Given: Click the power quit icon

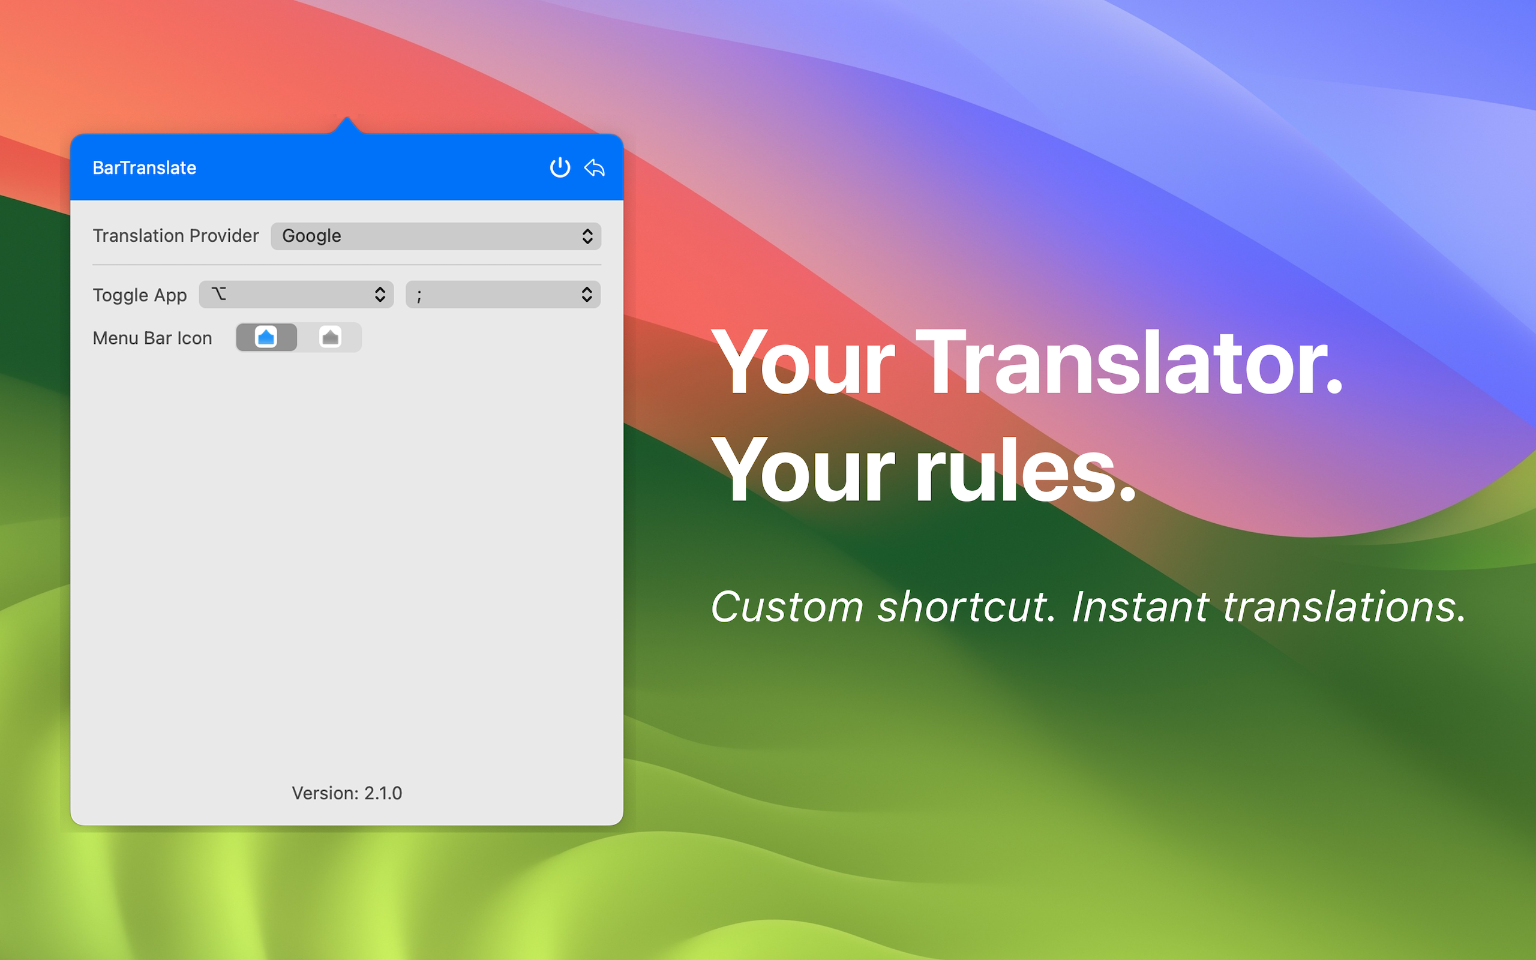Looking at the screenshot, I should point(559,167).
